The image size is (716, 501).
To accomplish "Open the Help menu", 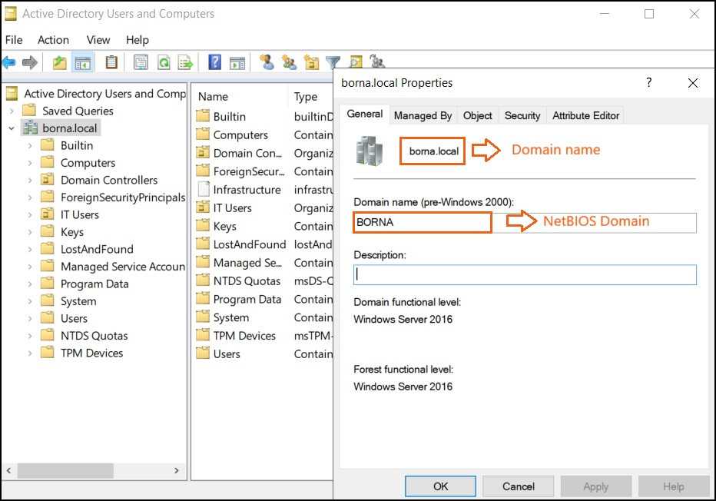I will [138, 40].
